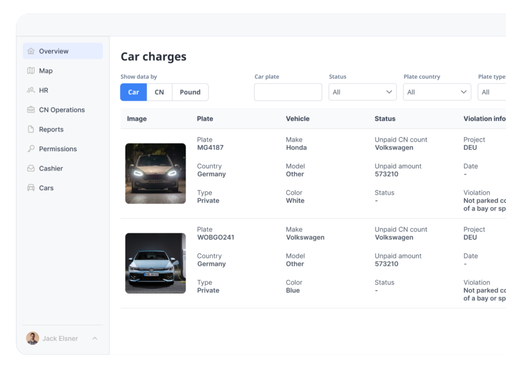Click the Cars vehicle icon in sidebar
Screen dimensions: 506x368
coord(31,188)
